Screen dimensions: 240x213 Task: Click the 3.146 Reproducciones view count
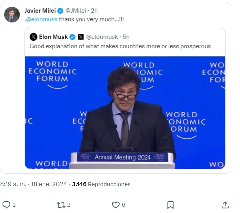101,184
